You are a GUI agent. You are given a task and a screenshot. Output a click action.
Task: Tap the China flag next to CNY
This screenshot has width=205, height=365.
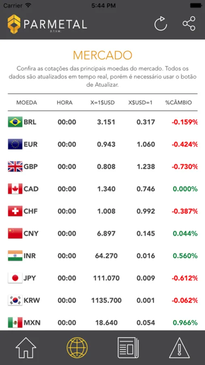point(15,234)
